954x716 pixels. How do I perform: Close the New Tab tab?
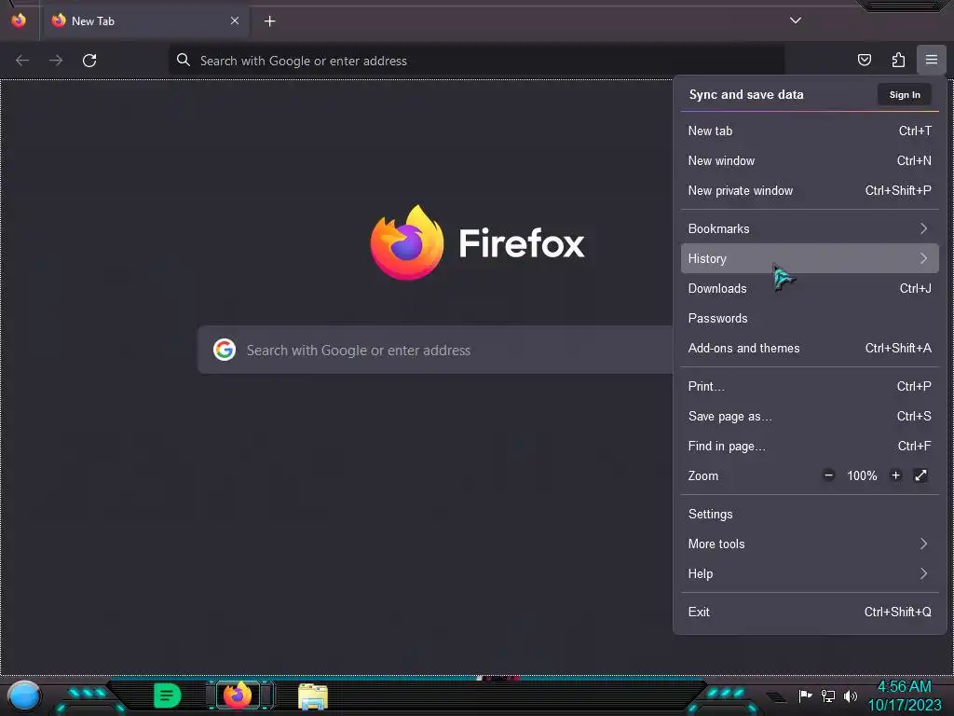tap(235, 21)
